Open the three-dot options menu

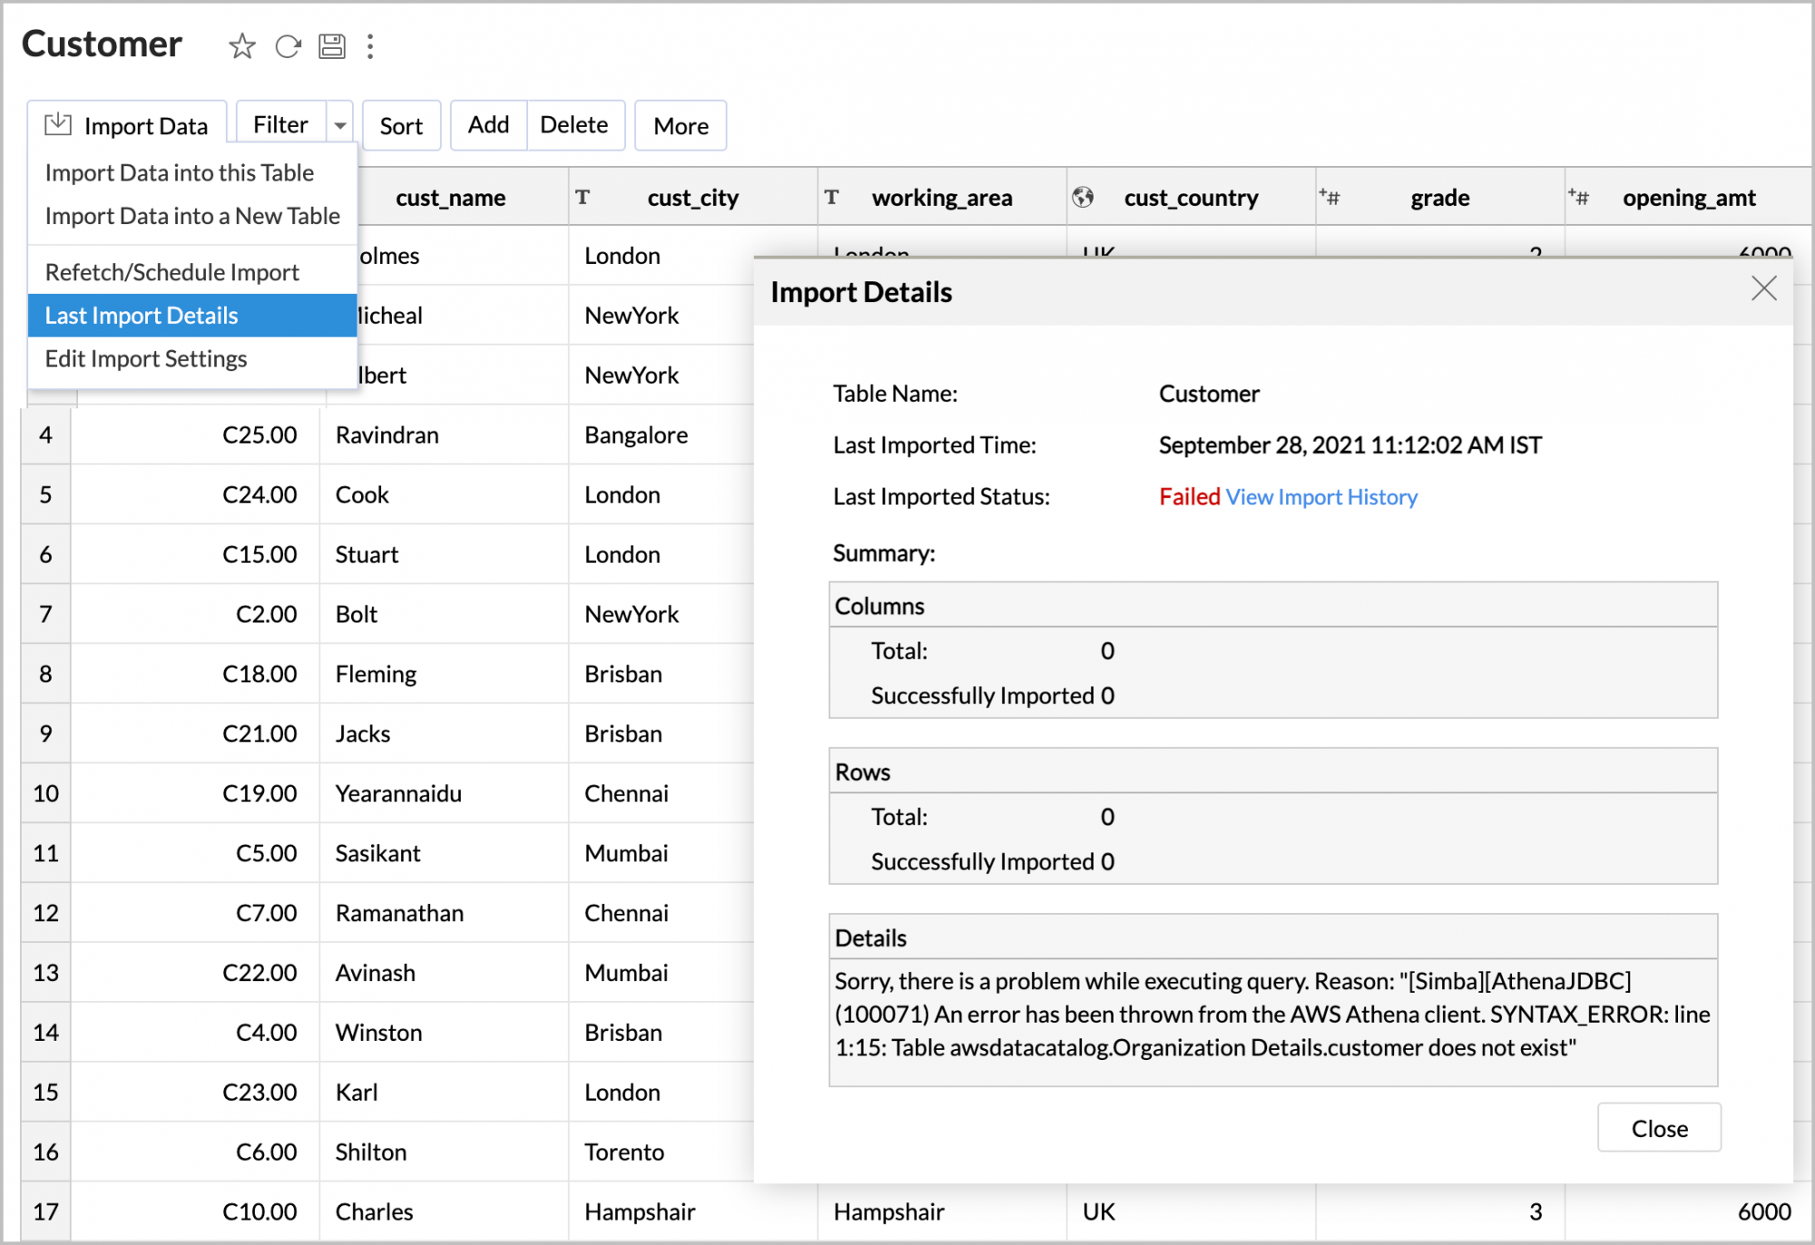click(370, 46)
